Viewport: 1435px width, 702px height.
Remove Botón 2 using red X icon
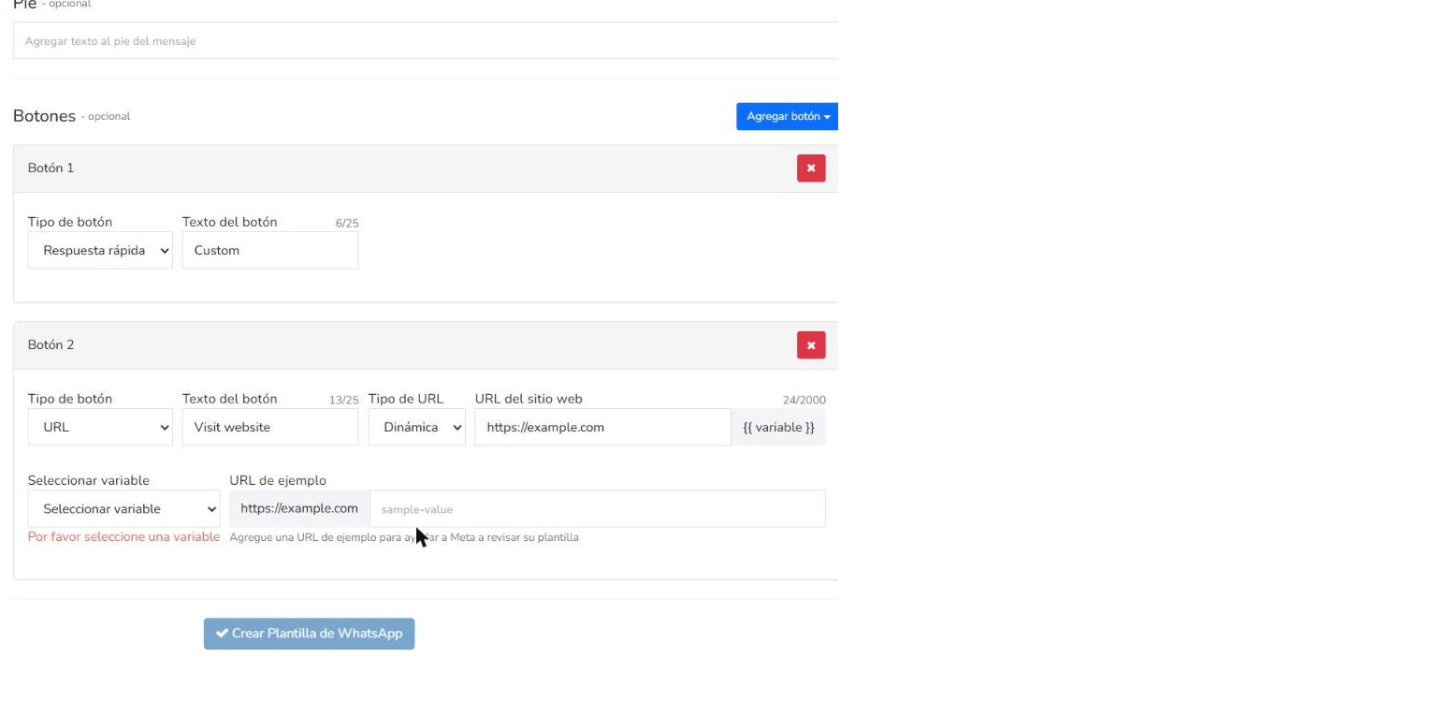(811, 345)
